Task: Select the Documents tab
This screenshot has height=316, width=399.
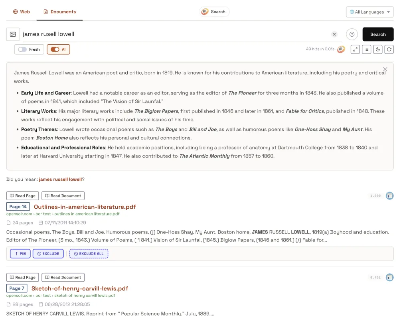Action: [59, 12]
